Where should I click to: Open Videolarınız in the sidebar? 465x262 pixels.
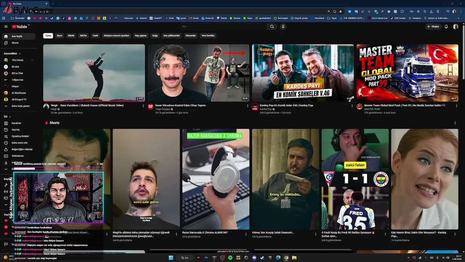[x=18, y=156]
